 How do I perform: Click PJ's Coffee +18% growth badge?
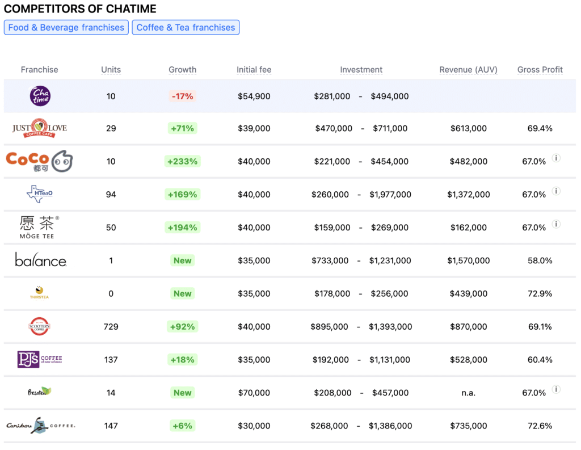point(182,360)
